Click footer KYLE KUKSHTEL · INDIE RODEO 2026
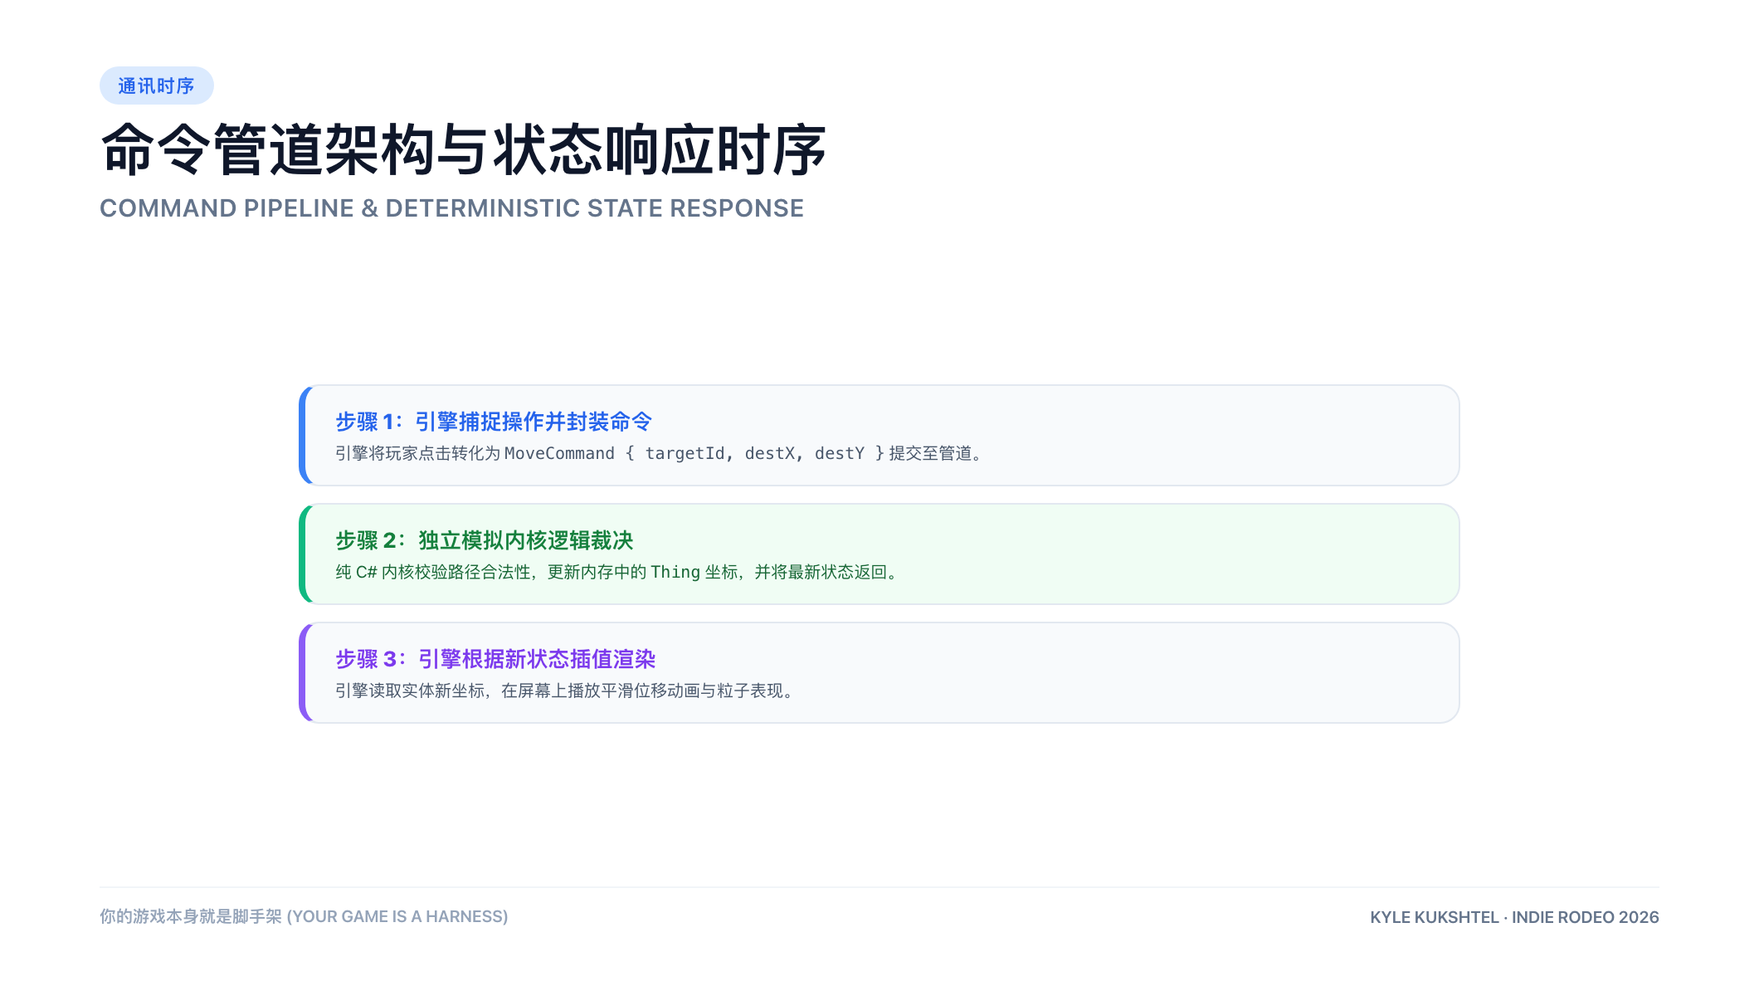Image resolution: width=1759 pixels, height=986 pixels. (x=1514, y=917)
